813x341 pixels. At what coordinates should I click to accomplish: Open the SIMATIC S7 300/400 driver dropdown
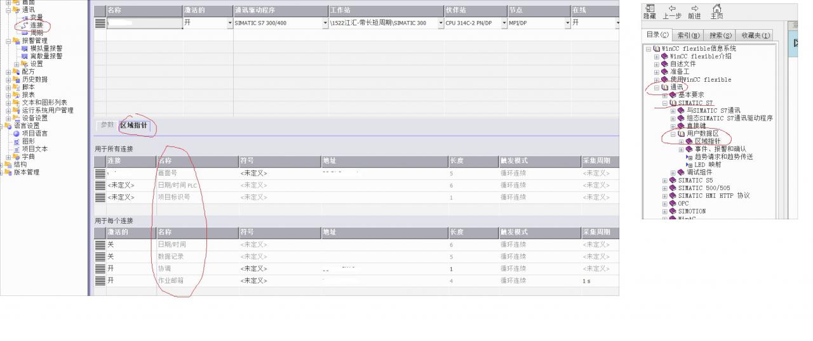[325, 23]
